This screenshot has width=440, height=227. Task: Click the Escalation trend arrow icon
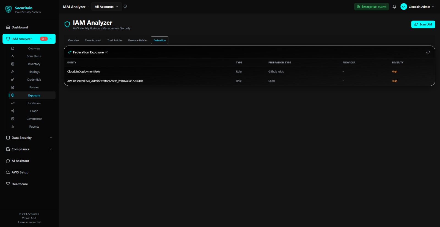pos(13,103)
